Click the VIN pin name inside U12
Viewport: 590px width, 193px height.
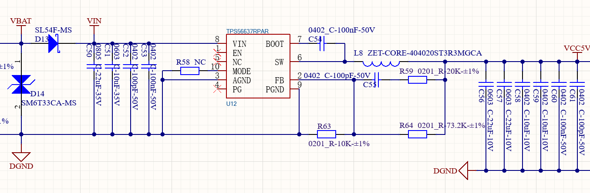239,44
